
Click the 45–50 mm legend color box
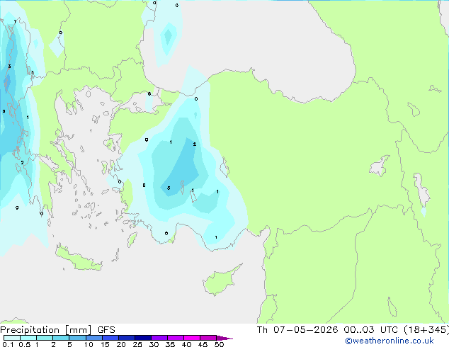tap(208, 338)
